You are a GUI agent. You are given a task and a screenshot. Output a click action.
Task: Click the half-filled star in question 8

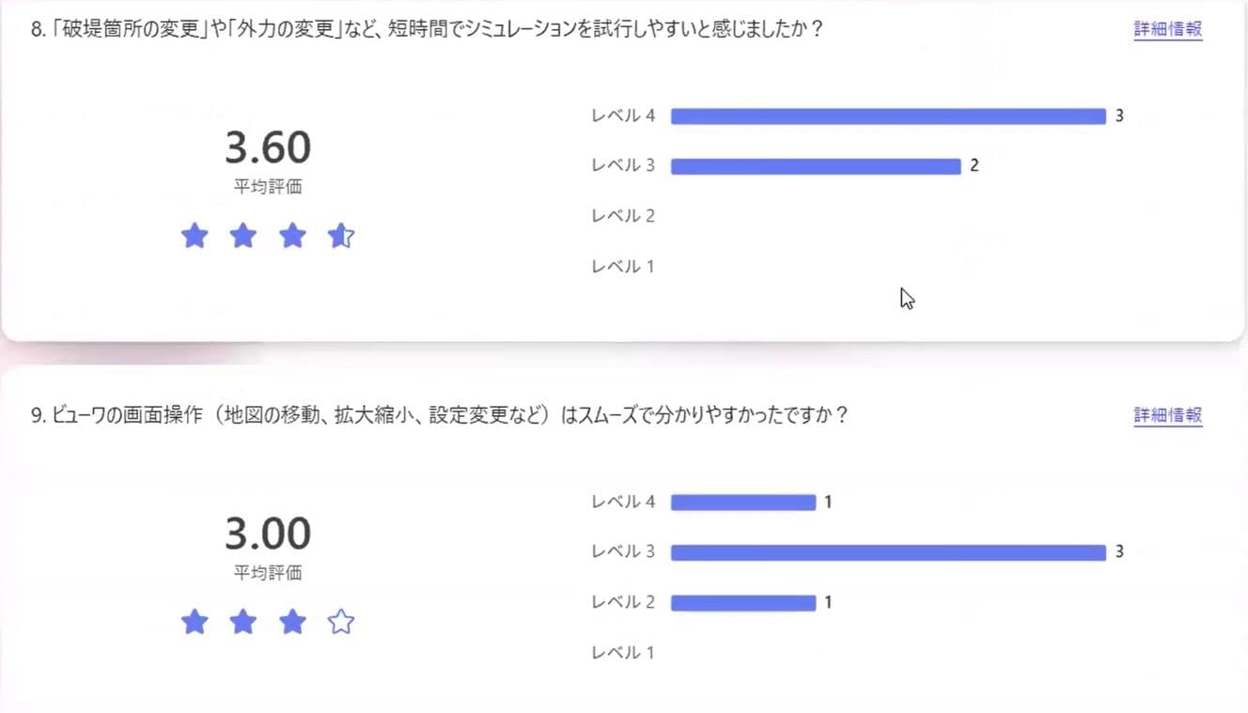341,236
